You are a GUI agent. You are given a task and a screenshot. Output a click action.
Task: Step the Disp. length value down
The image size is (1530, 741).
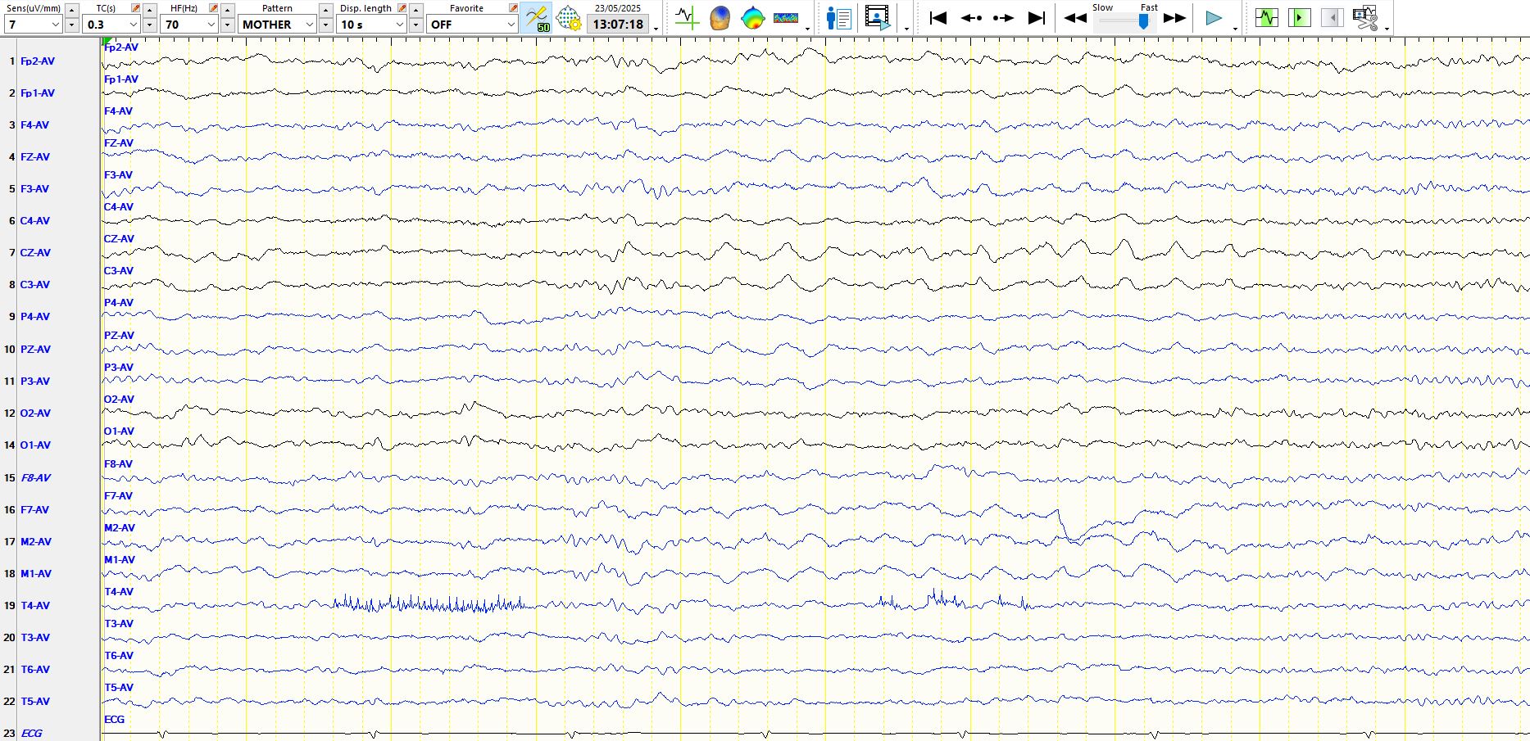415,25
